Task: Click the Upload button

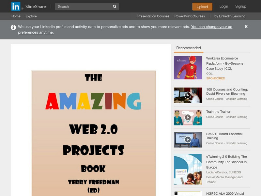Action: (x=202, y=7)
